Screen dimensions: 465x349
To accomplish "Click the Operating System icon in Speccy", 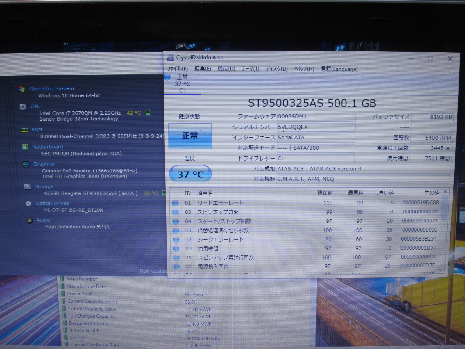I will [22, 89].
